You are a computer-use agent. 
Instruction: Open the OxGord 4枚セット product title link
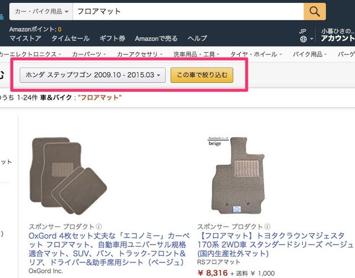pyautogui.click(x=109, y=249)
